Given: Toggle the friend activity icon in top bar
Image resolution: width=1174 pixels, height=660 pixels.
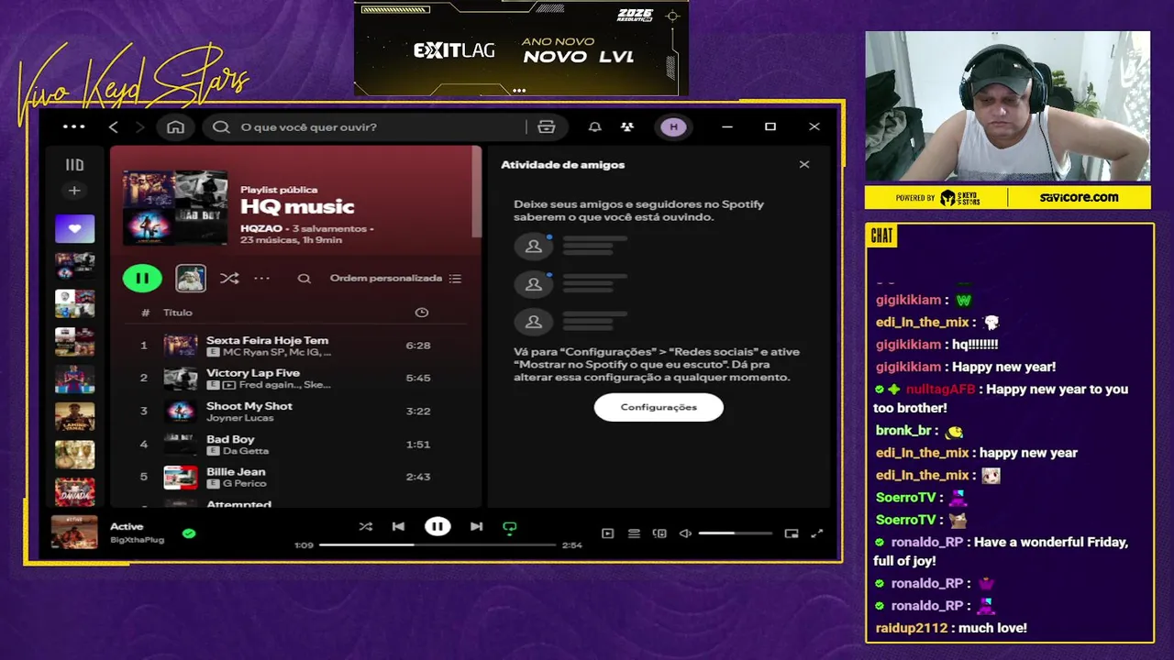Looking at the screenshot, I should 627,126.
